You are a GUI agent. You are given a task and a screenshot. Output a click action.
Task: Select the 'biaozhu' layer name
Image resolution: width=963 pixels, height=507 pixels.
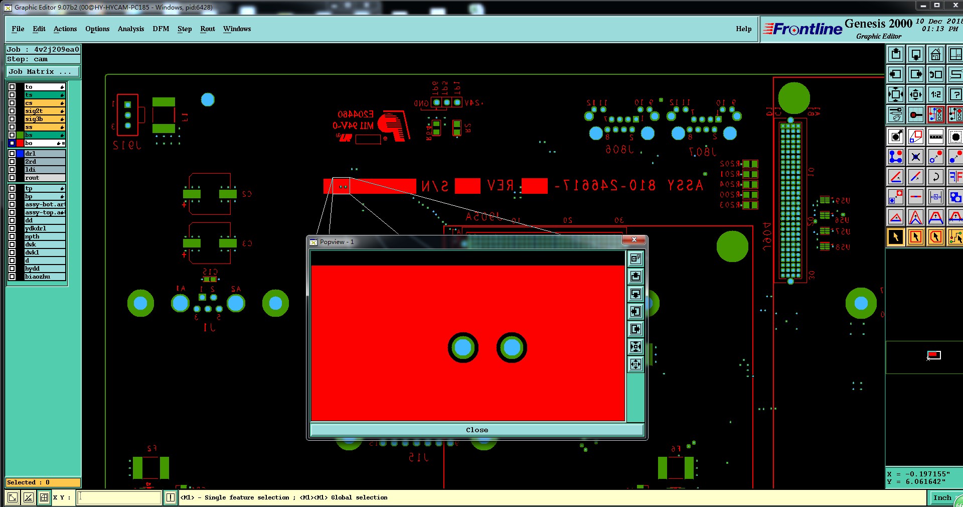tap(45, 277)
